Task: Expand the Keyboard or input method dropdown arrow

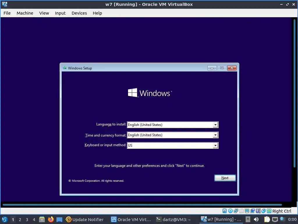Action: point(215,146)
